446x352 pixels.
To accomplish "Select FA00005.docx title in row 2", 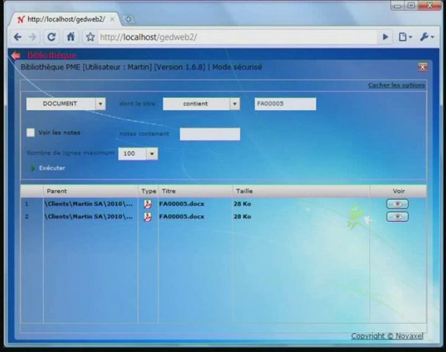I will (x=181, y=217).
